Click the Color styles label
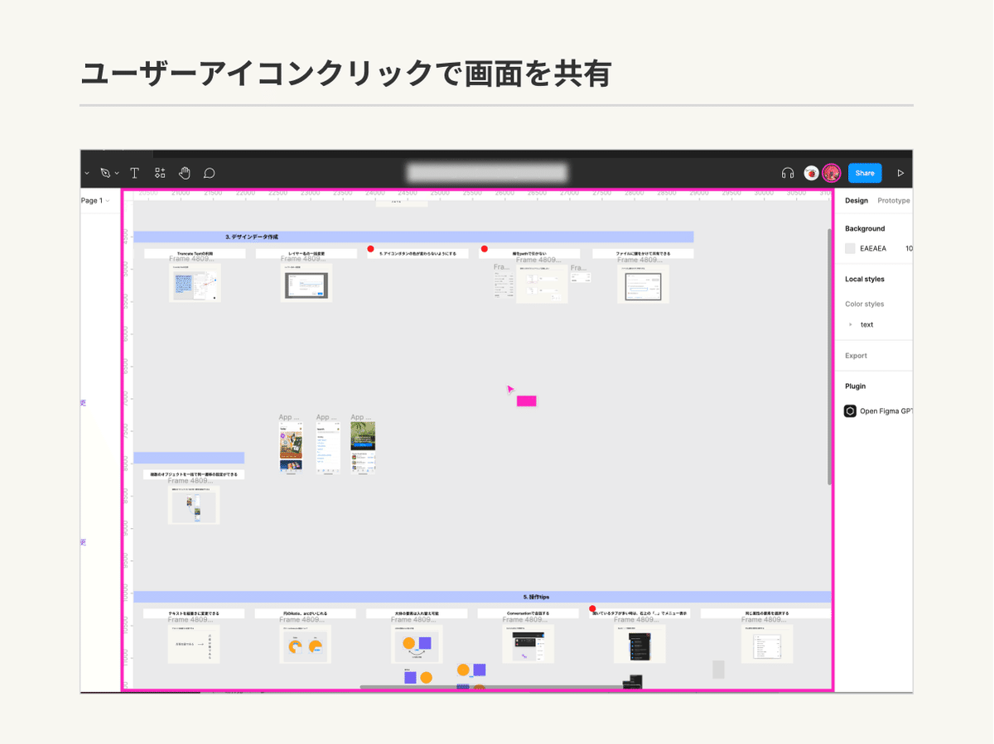This screenshot has width=994, height=744. 865,304
